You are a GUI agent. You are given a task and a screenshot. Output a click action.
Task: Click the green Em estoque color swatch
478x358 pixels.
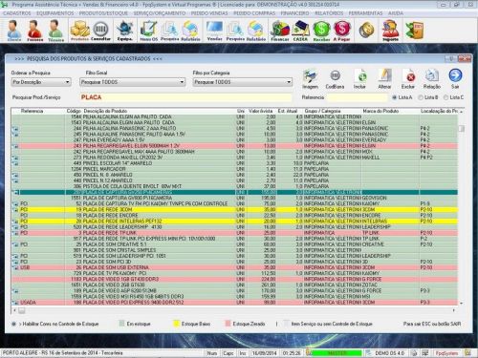click(121, 324)
